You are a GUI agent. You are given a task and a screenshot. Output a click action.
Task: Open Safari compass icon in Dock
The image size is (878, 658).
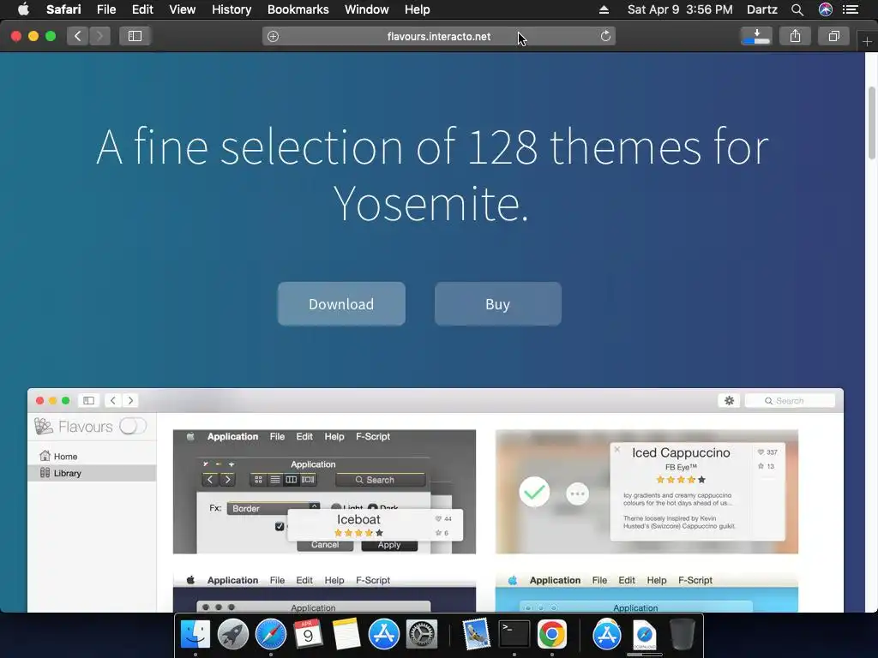pos(270,635)
